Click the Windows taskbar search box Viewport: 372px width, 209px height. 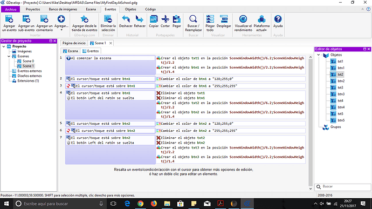(x=59, y=204)
